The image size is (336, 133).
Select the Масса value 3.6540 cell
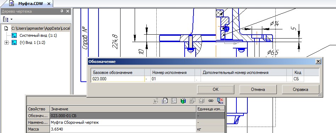[123, 129]
